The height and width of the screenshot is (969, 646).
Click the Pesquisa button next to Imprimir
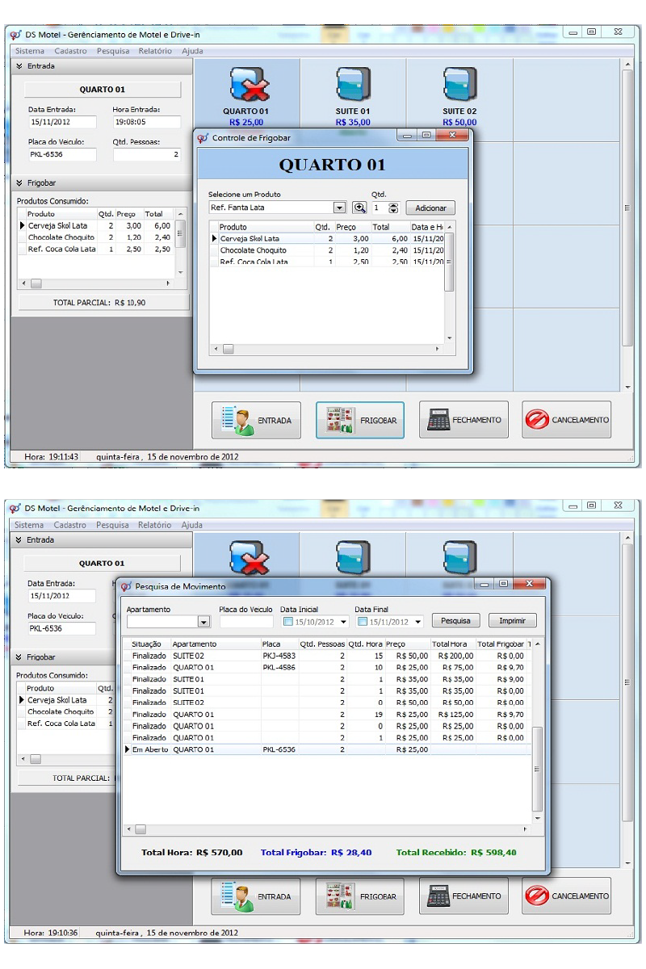click(x=456, y=621)
